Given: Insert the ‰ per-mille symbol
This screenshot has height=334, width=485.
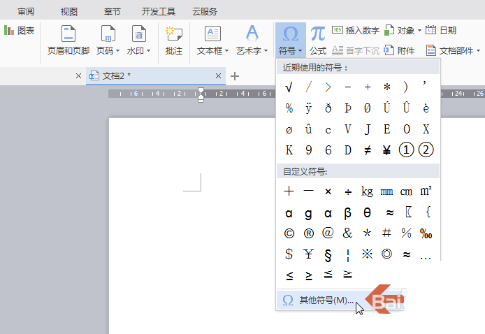Looking at the screenshot, I should pos(426,233).
